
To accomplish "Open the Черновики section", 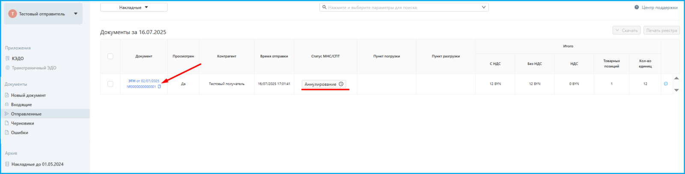I will tap(22, 123).
